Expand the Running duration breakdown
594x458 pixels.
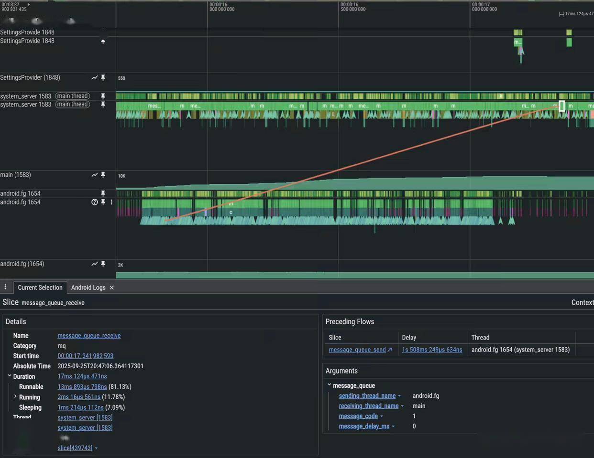tap(15, 397)
